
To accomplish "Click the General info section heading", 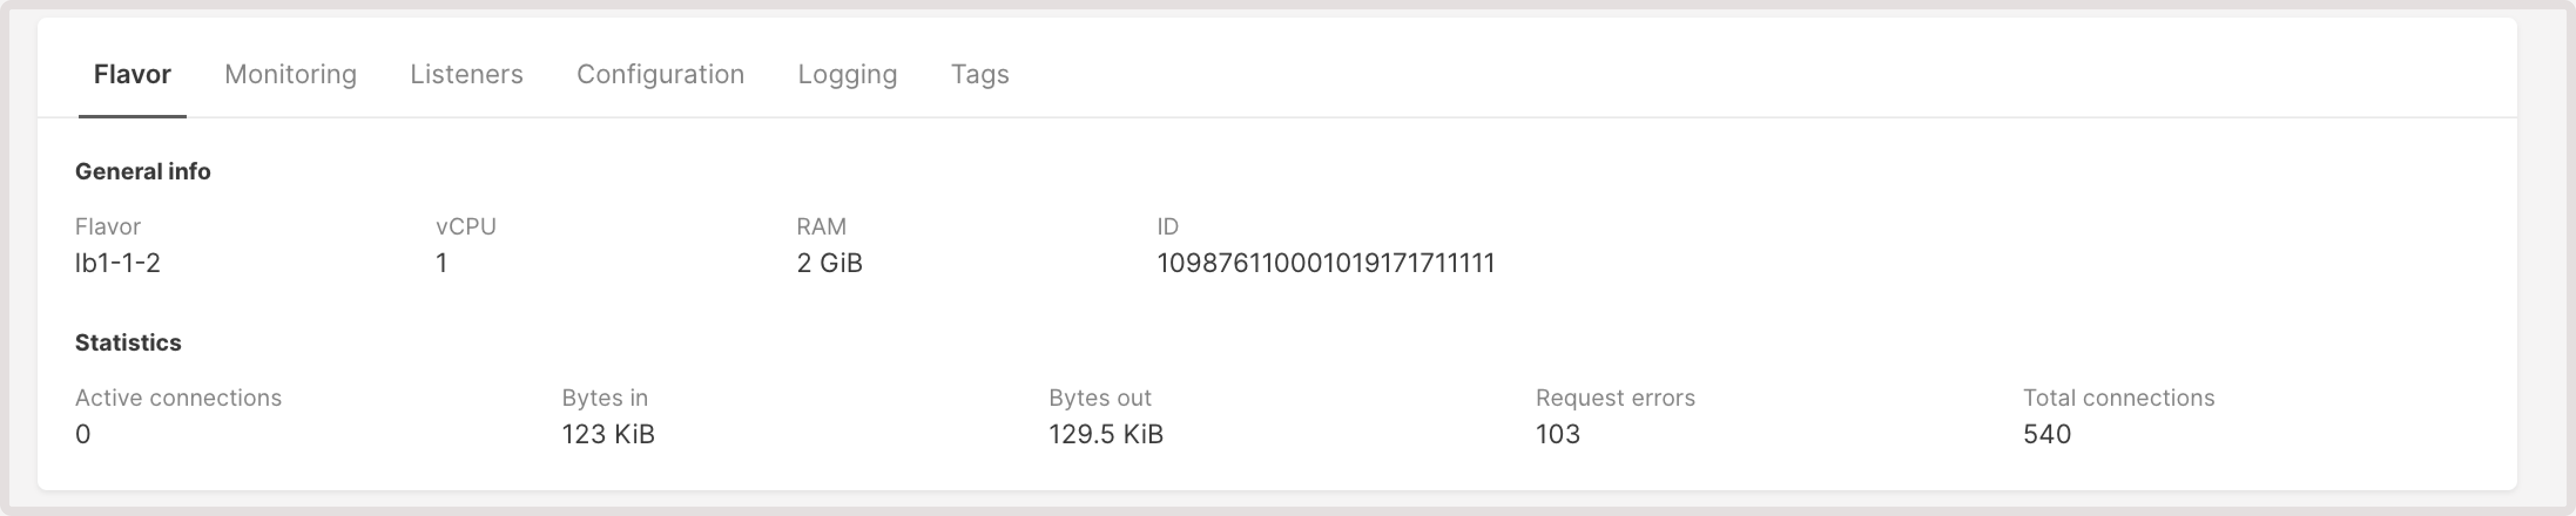I will click(143, 171).
